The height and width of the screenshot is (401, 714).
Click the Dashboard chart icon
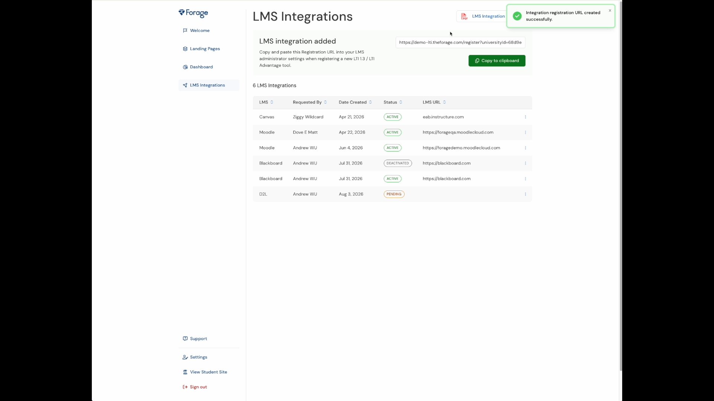tap(185, 67)
